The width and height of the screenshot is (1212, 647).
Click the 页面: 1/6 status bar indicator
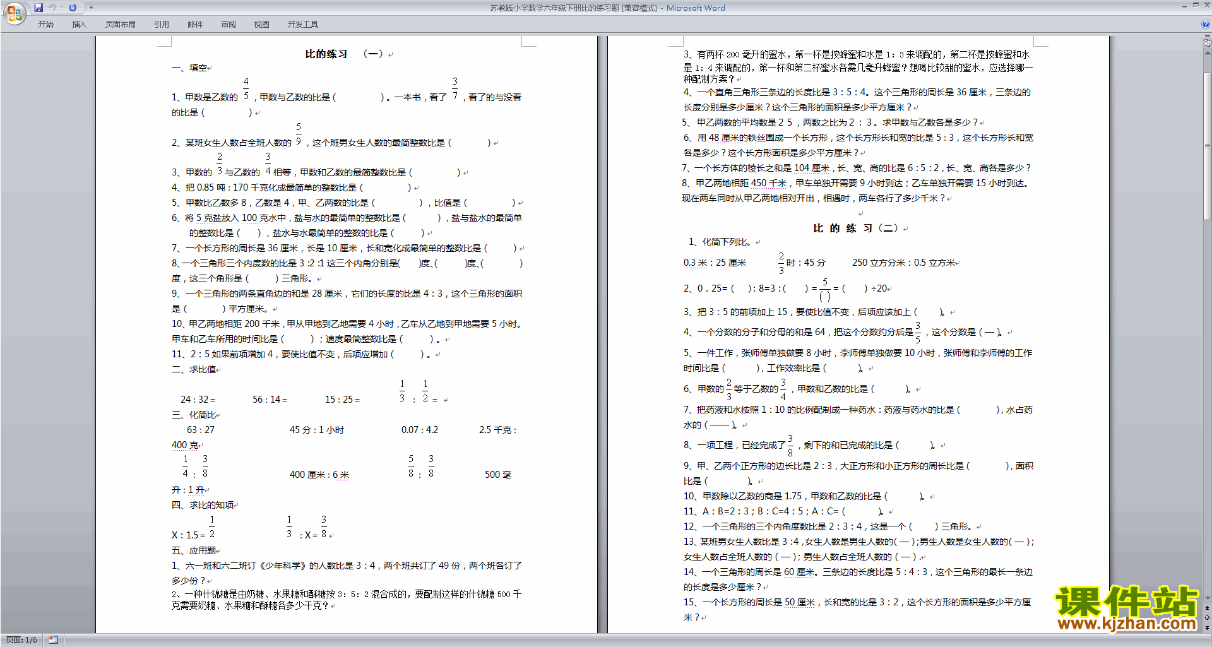point(21,640)
